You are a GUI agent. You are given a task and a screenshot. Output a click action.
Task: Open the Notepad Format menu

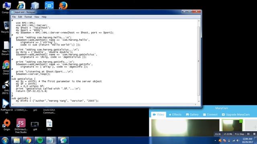(x=28, y=17)
